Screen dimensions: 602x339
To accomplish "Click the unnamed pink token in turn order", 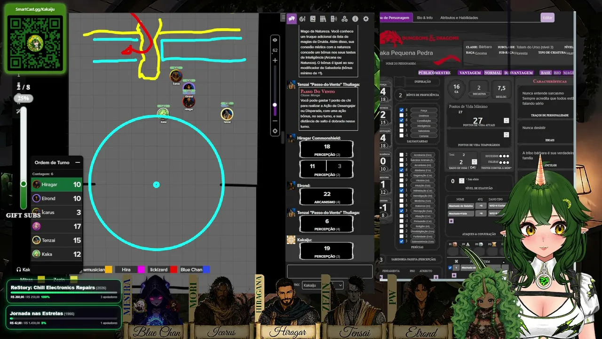I will click(x=36, y=226).
